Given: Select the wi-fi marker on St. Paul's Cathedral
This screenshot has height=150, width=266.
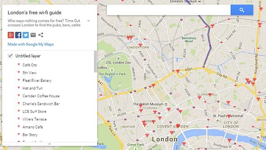Looking at the screenshot, I should coord(229,116).
